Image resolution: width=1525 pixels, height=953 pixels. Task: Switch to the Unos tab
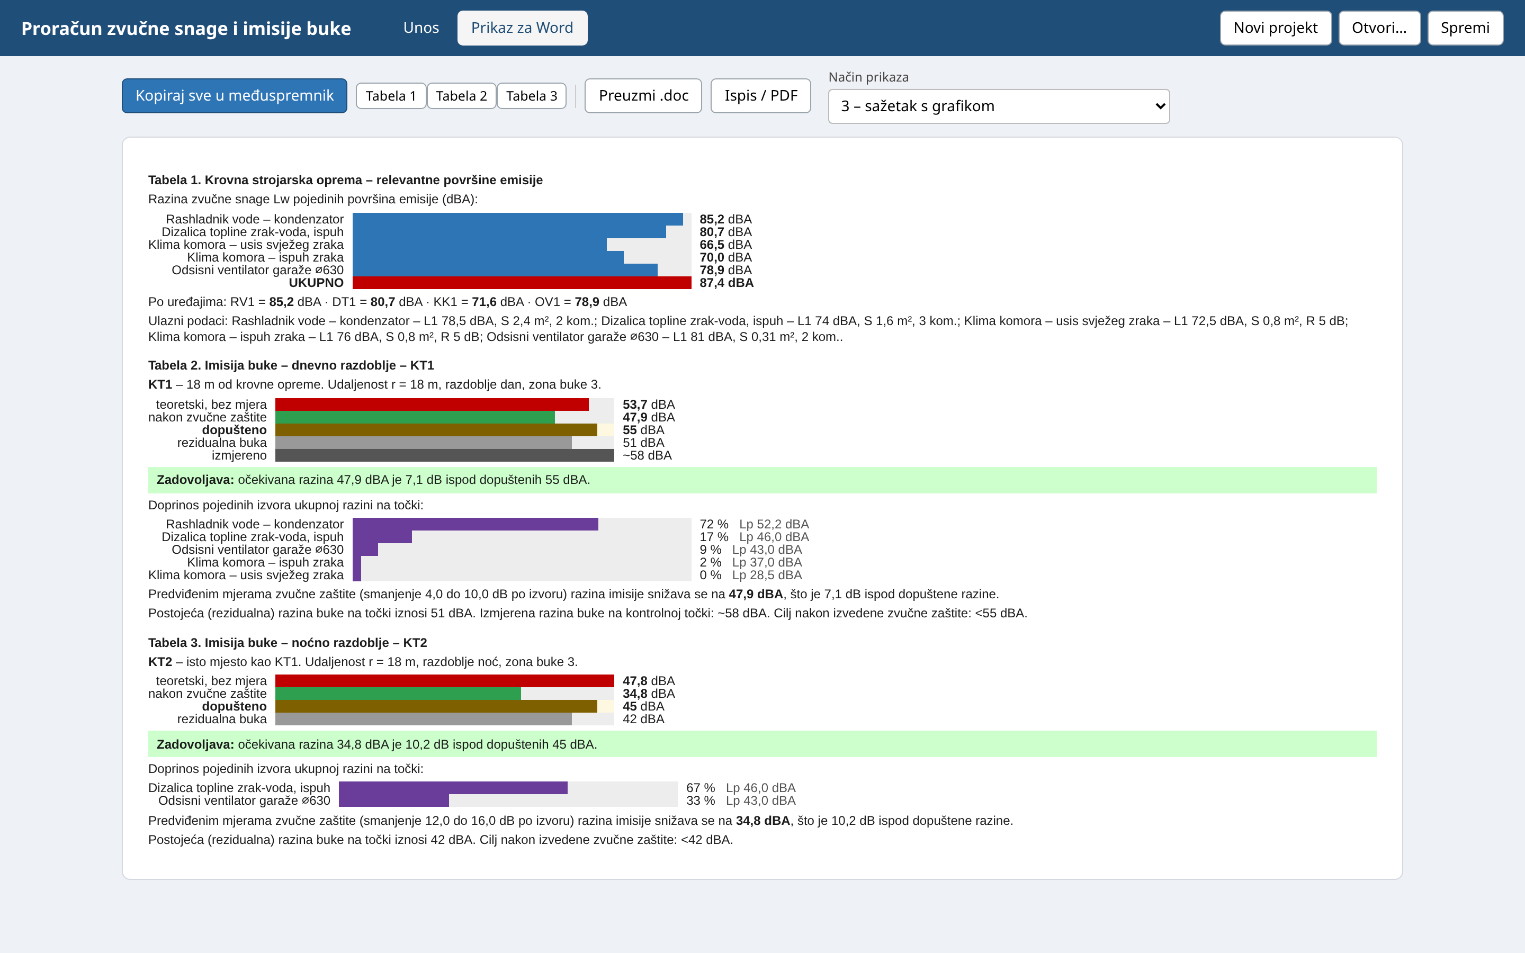[421, 28]
